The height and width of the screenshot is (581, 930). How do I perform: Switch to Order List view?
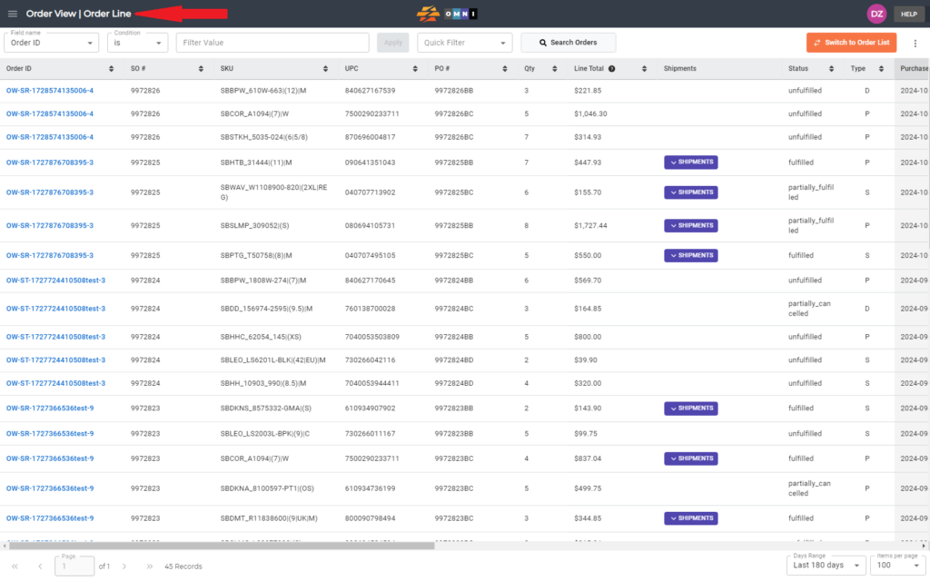851,43
